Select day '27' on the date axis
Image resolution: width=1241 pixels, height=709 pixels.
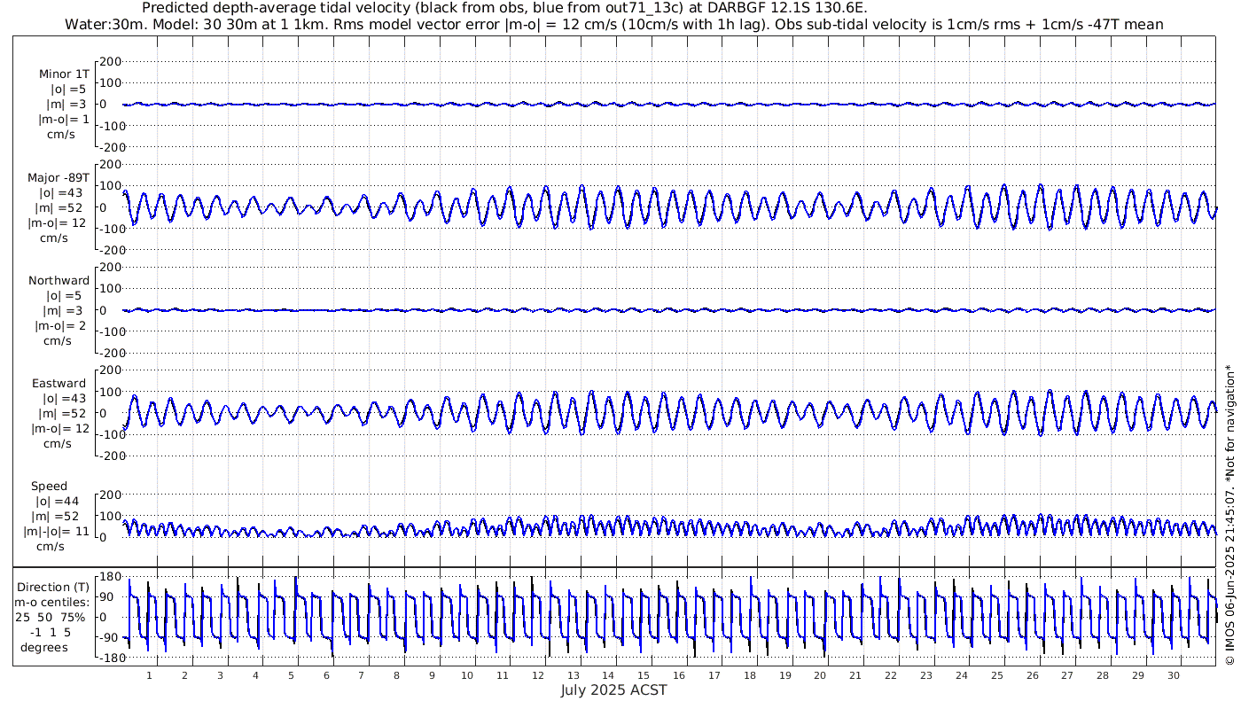tap(1067, 675)
